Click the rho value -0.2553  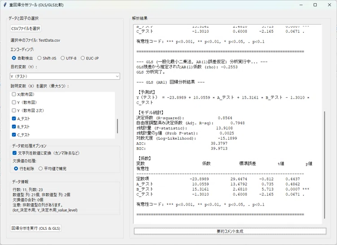click(229, 67)
